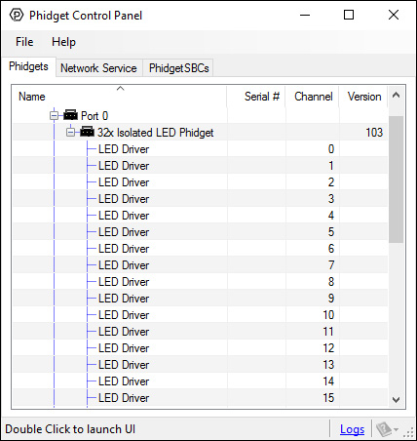The image size is (417, 441).
Task: Close the Phidget Control Panel window
Action: pos(394,15)
